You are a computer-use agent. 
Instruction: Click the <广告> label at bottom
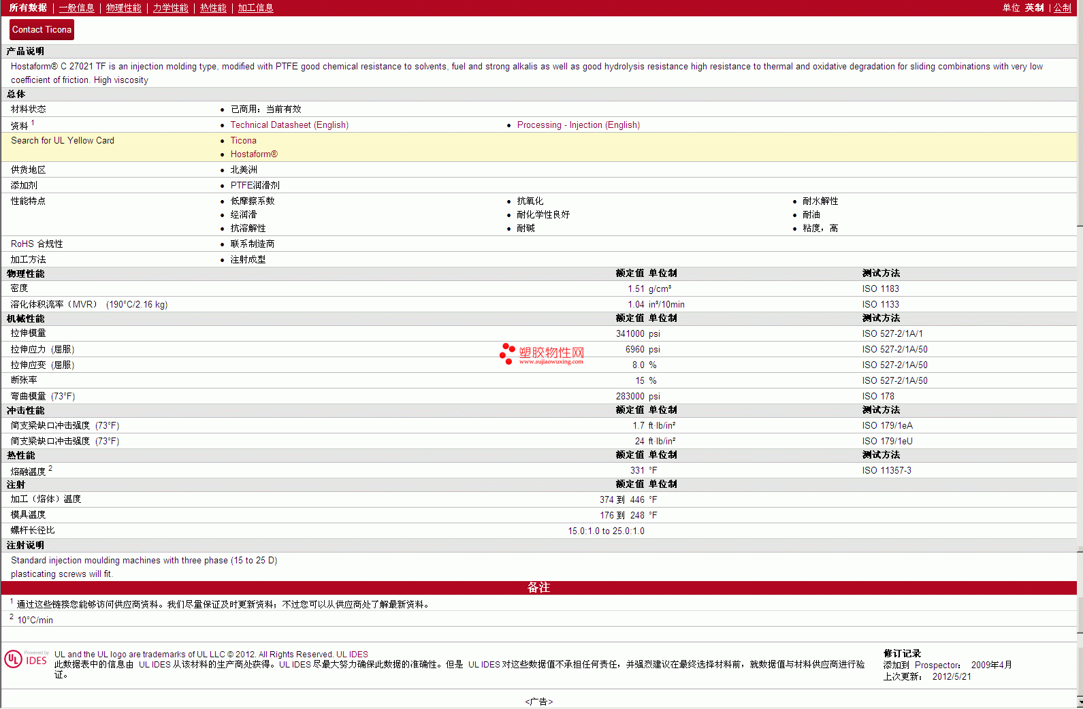(x=538, y=702)
